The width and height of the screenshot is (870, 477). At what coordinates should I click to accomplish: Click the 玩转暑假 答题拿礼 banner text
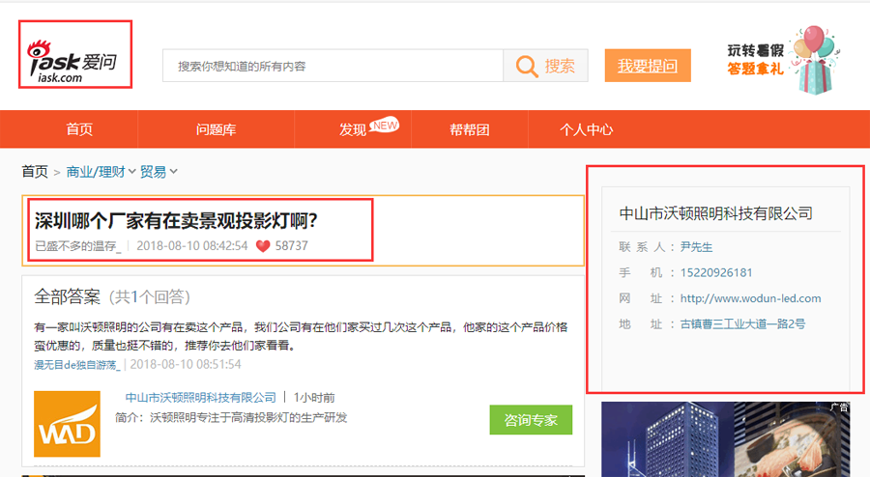coord(756,59)
